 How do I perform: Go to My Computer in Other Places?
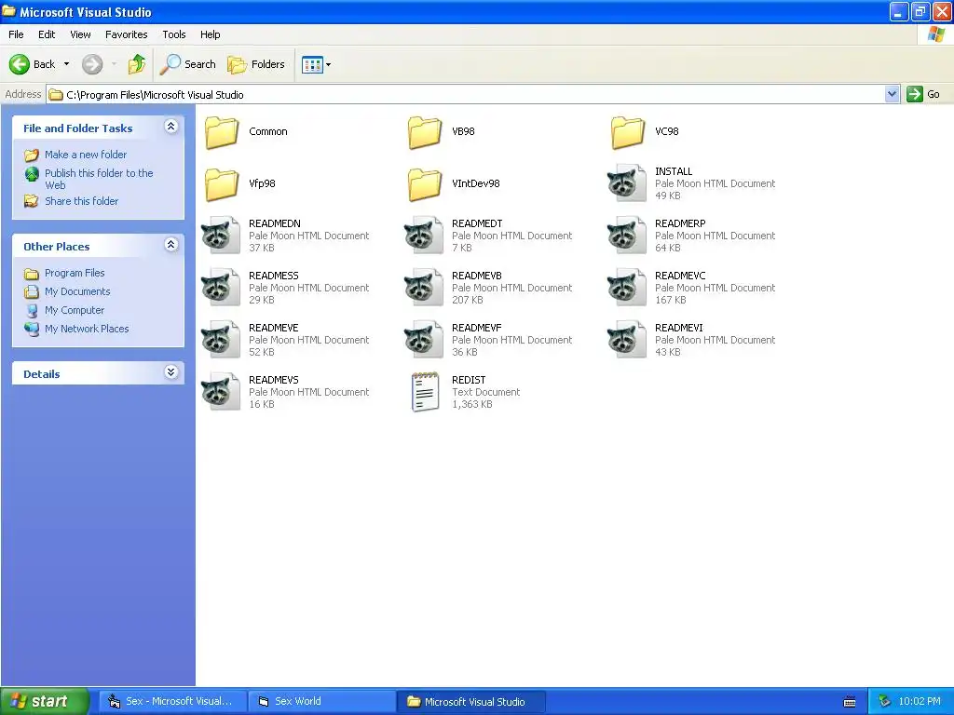point(75,310)
